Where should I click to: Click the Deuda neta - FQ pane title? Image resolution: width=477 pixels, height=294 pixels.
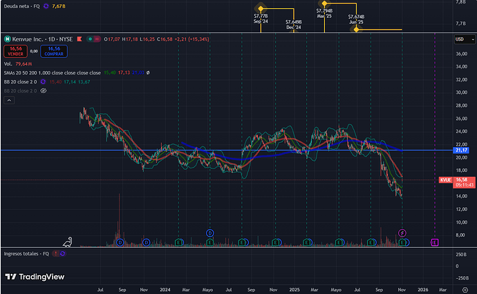coord(21,6)
